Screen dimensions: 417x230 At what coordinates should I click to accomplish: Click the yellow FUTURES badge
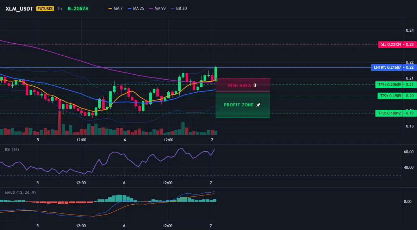(45, 8)
